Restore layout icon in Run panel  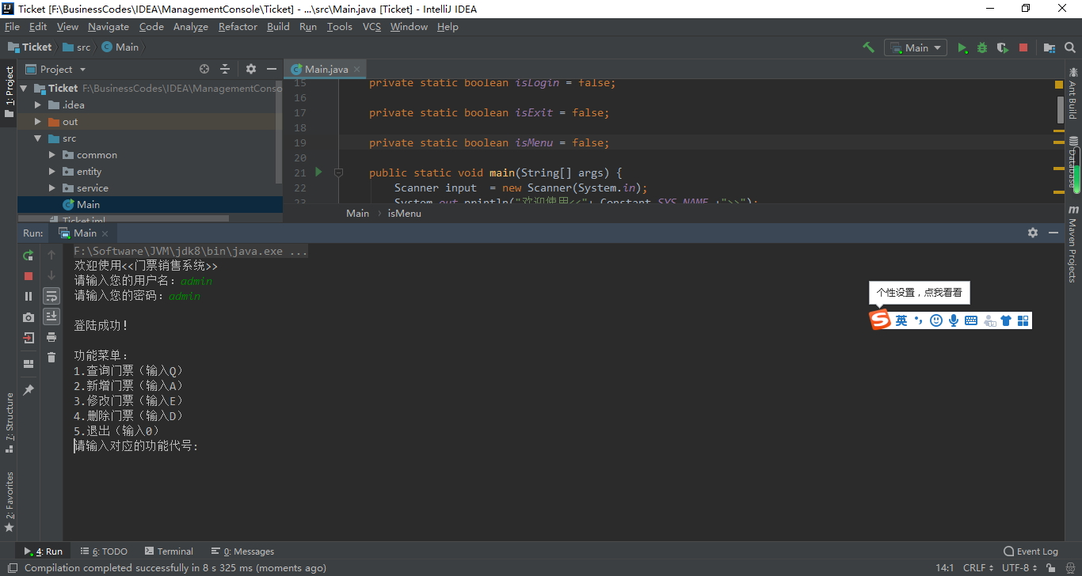(29, 364)
